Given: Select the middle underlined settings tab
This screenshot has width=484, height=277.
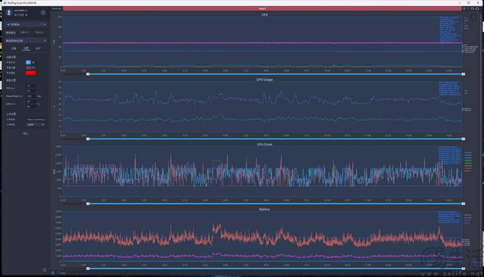Looking at the screenshot, I should 26,48.
